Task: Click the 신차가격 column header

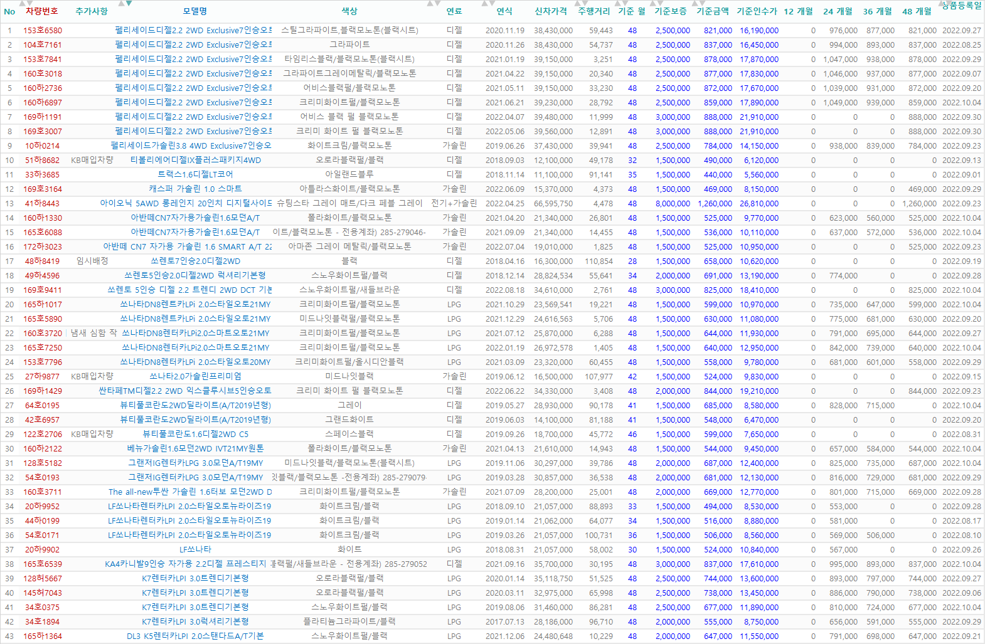Action: (551, 11)
